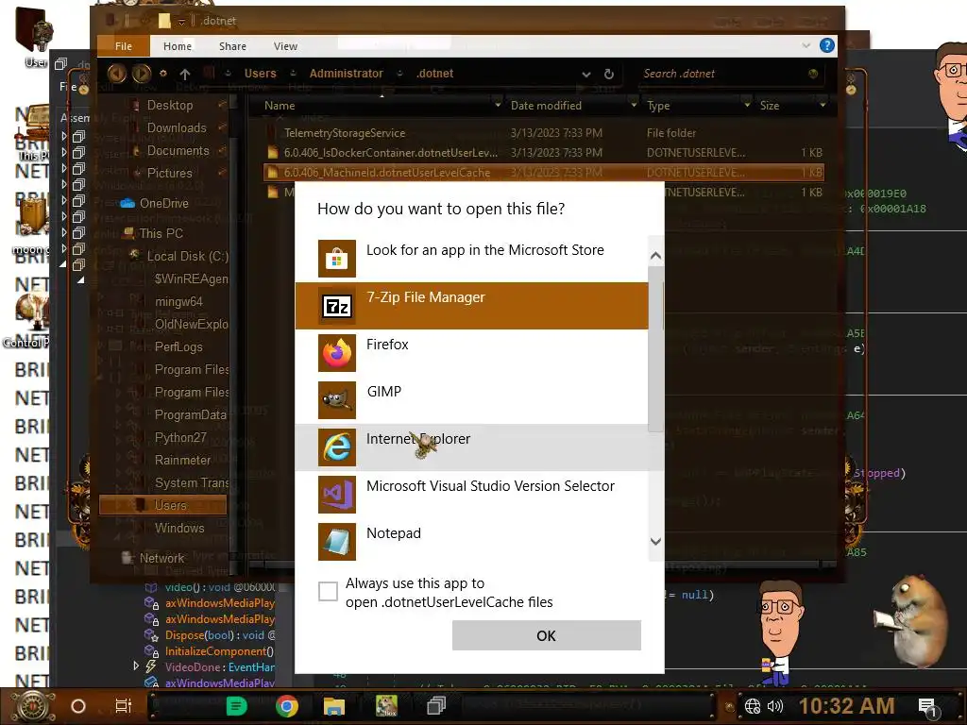Open Task View on the taskbar
967x725 pixels.
[124, 706]
